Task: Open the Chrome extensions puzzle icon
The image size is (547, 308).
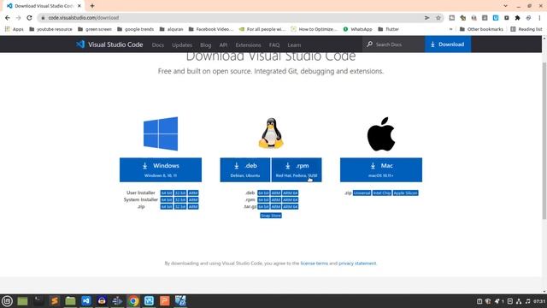Action: click(x=517, y=18)
